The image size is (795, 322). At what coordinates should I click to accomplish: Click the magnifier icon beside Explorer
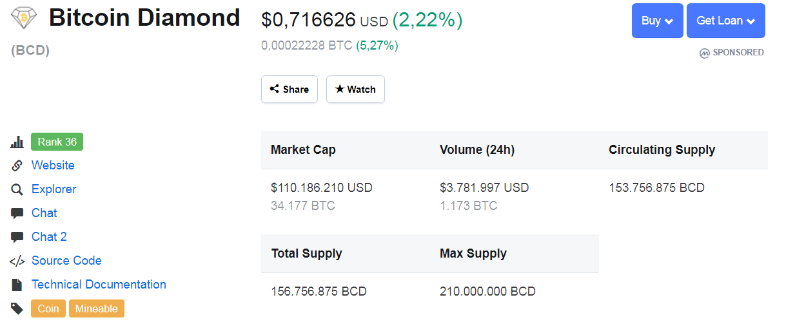[x=17, y=189]
